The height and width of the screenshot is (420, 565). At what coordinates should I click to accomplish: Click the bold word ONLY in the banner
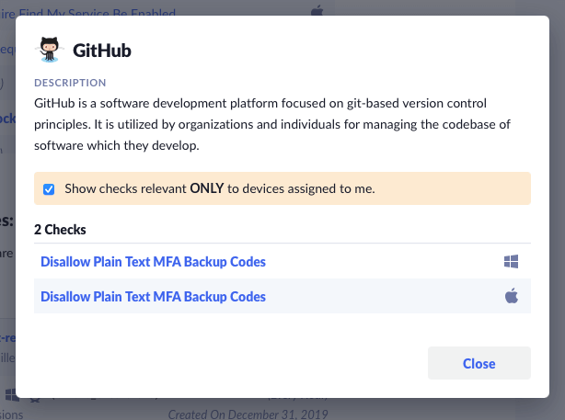point(207,189)
